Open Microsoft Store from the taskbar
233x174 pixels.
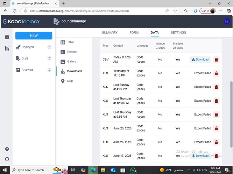pyautogui.click(x=123, y=170)
